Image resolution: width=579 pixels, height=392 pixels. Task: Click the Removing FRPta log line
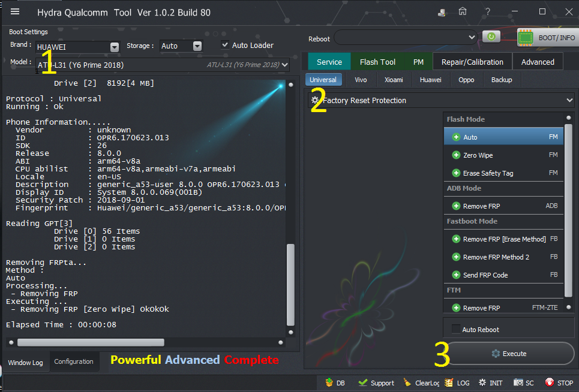click(x=46, y=263)
